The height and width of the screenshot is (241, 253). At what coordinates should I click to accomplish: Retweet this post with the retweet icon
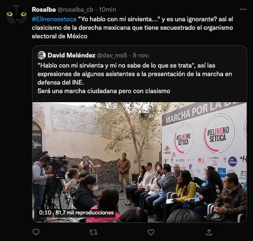point(93,232)
